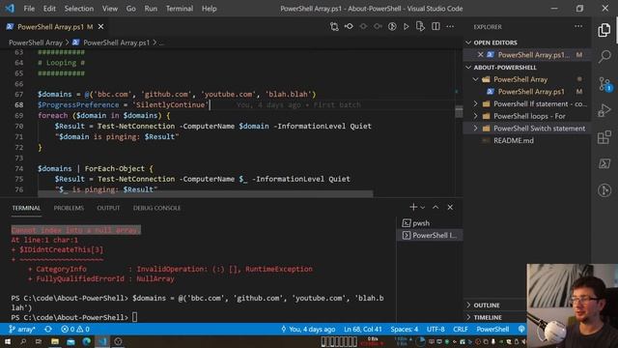Open the Windows Start menu
Image resolution: width=618 pixels, height=348 pixels.
point(7,341)
